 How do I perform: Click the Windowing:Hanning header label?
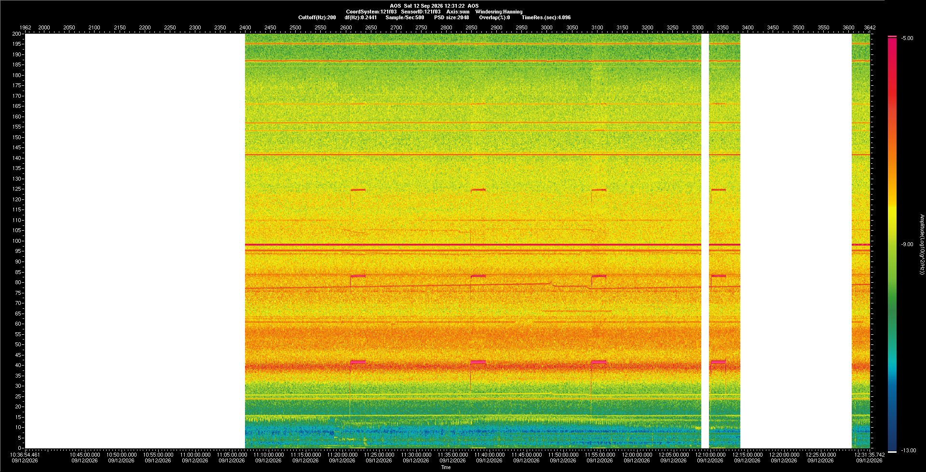click(x=499, y=12)
